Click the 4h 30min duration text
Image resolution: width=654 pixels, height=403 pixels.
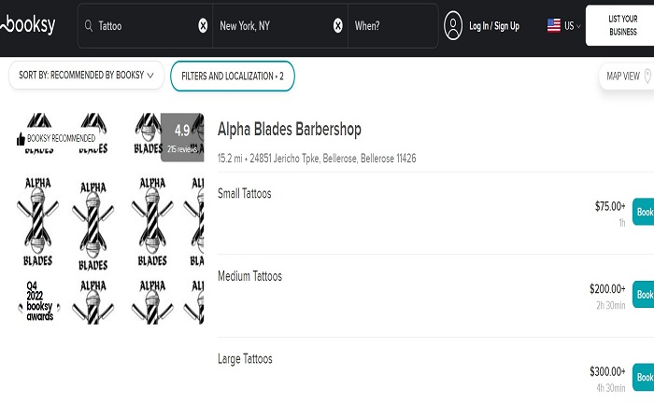point(611,388)
